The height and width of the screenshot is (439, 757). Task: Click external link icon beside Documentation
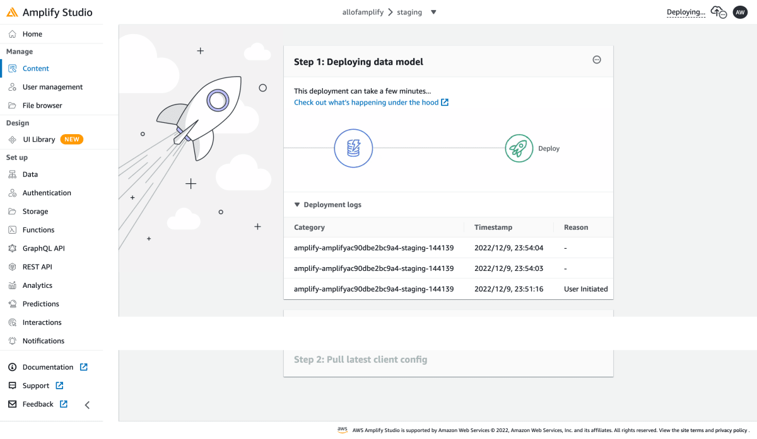coord(83,367)
